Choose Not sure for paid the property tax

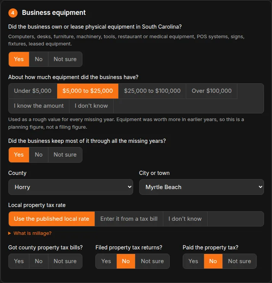tap(240, 261)
